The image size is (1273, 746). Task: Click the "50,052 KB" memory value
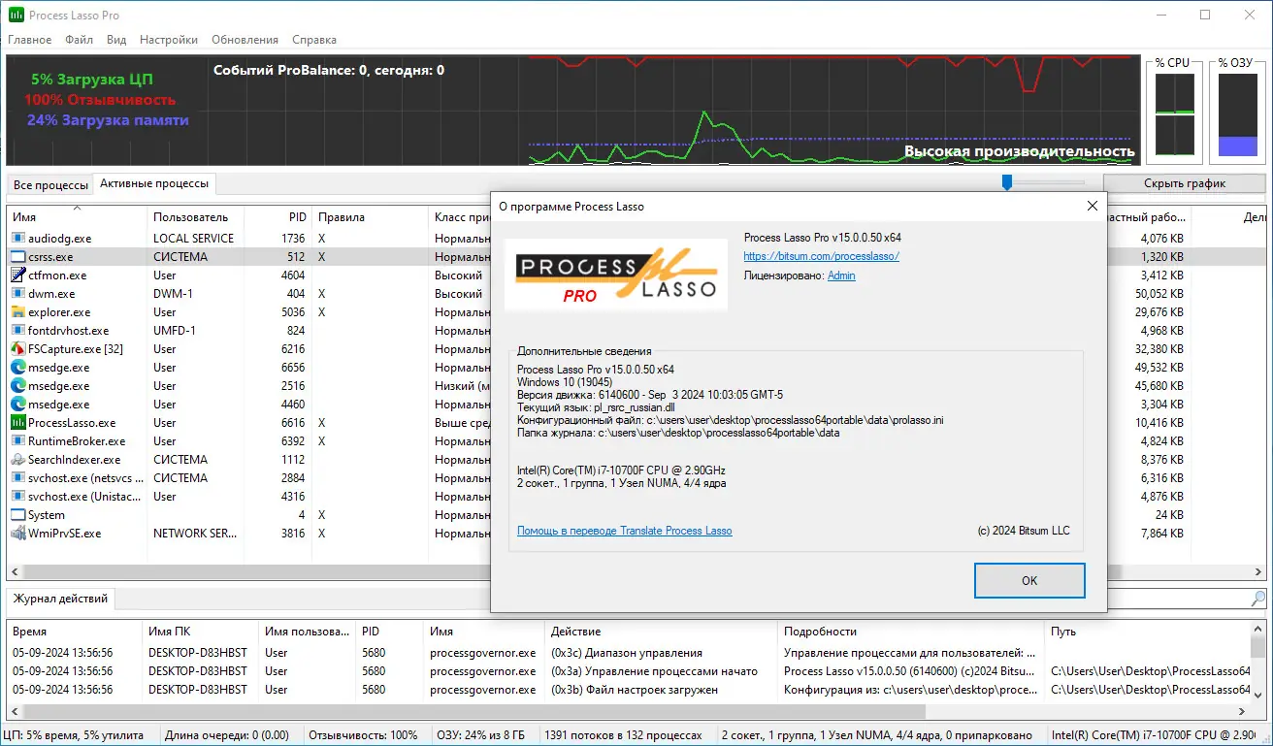(1159, 294)
